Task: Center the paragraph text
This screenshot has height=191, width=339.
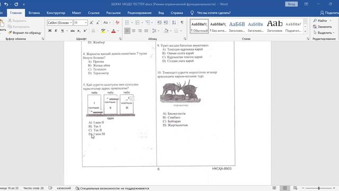Action: (133, 31)
